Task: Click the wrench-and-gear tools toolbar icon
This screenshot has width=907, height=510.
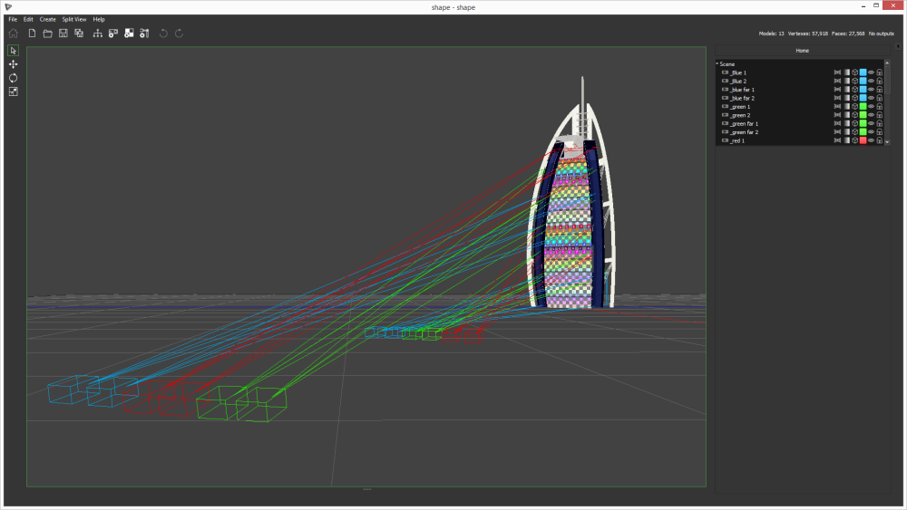Action: point(144,34)
